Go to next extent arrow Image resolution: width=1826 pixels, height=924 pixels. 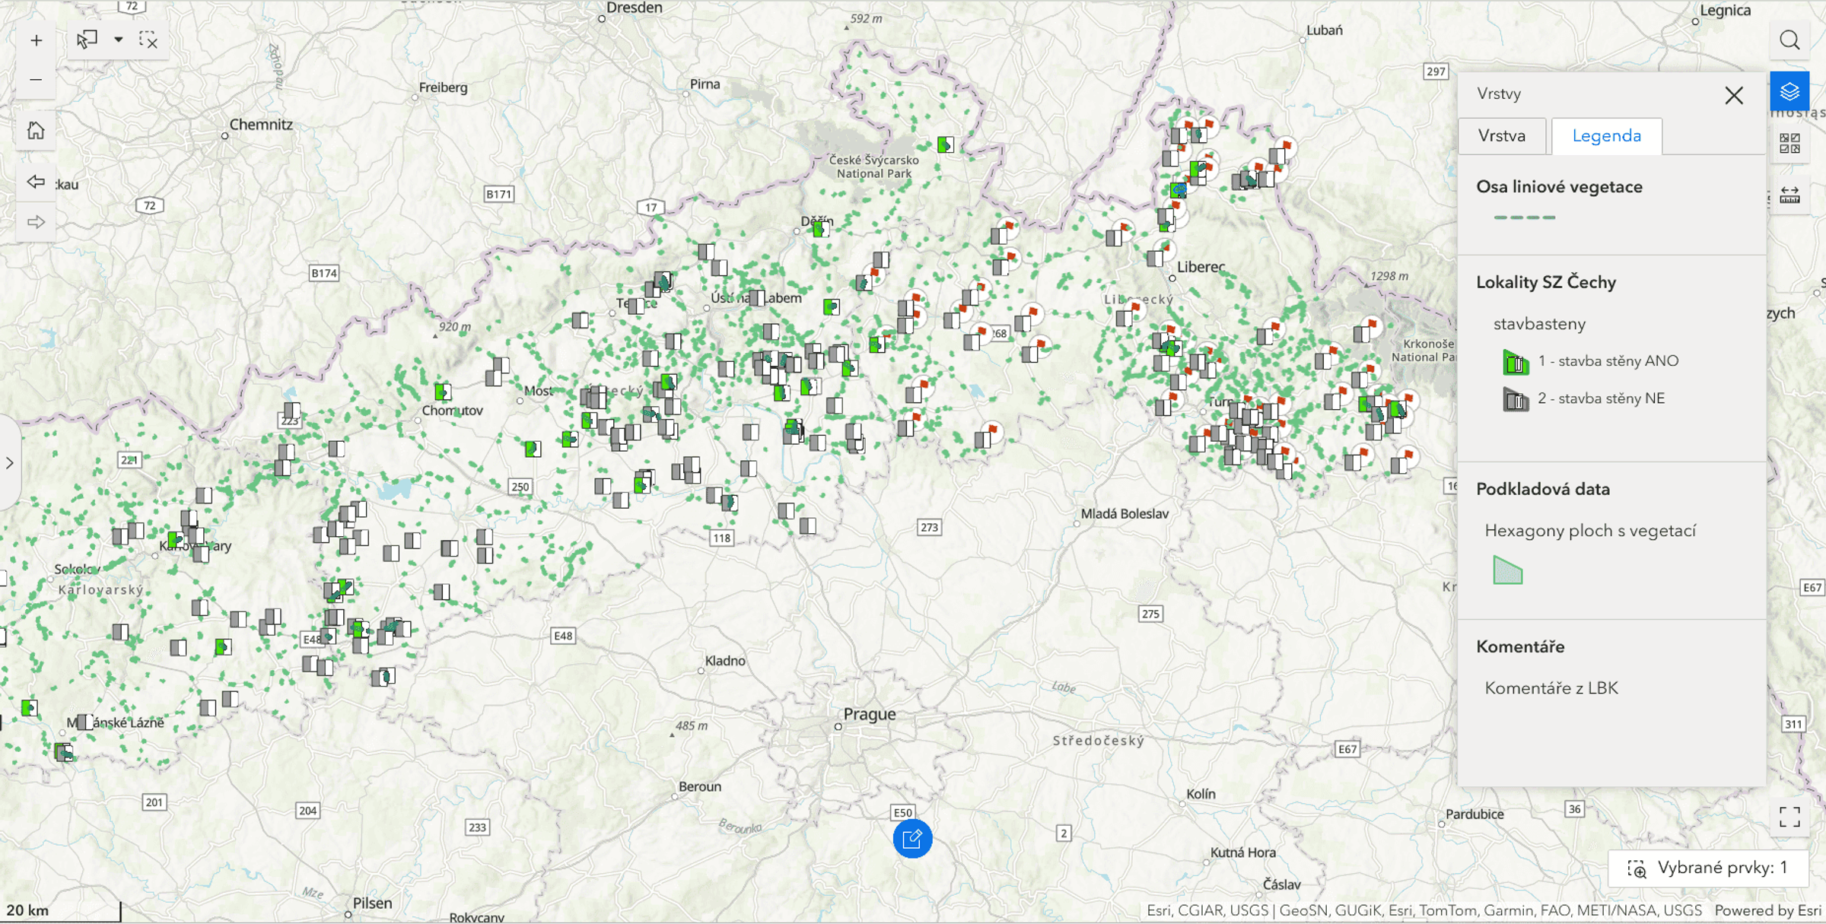tap(36, 222)
